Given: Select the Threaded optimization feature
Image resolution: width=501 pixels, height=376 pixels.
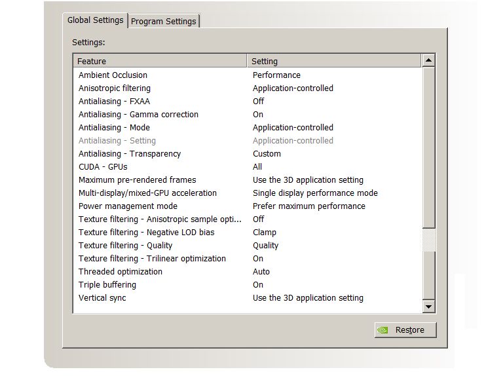Looking at the screenshot, I should click(120, 272).
